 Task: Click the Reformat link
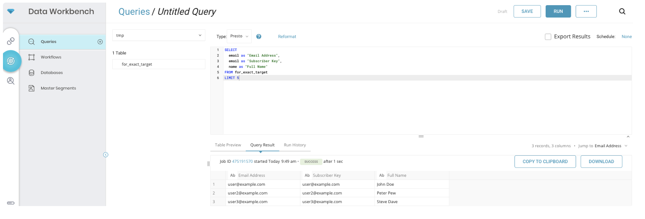(287, 37)
